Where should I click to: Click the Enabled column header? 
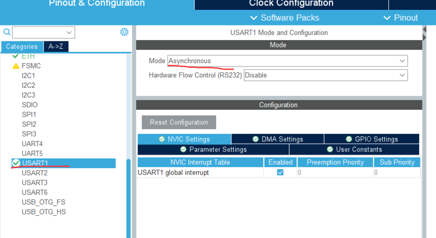pos(280,162)
